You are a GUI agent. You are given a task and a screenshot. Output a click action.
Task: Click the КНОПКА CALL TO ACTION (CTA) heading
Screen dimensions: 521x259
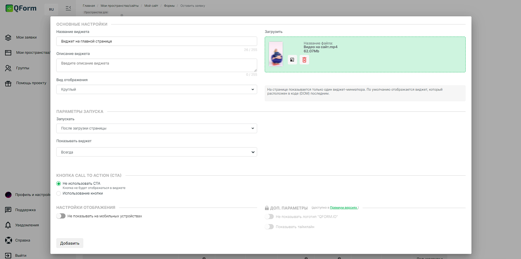(89, 175)
